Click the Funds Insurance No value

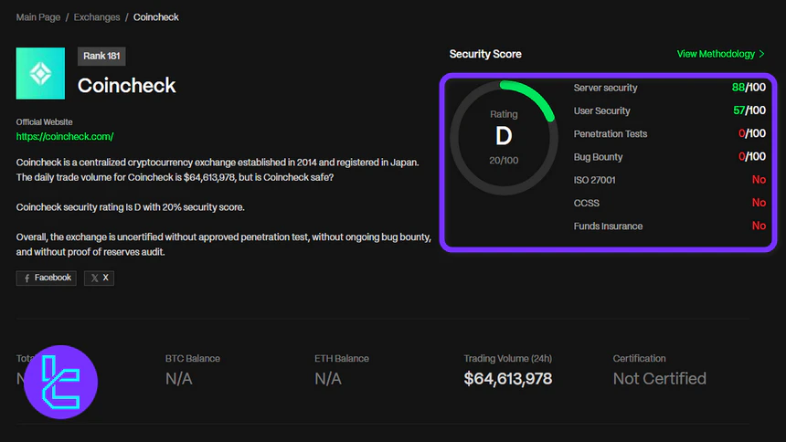(759, 226)
